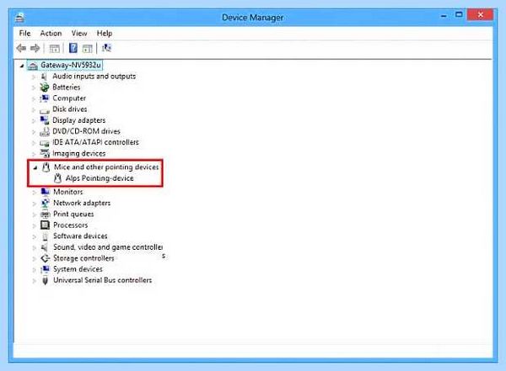506x371 pixels.
Task: Click the Processors chip icon
Action: [45, 225]
